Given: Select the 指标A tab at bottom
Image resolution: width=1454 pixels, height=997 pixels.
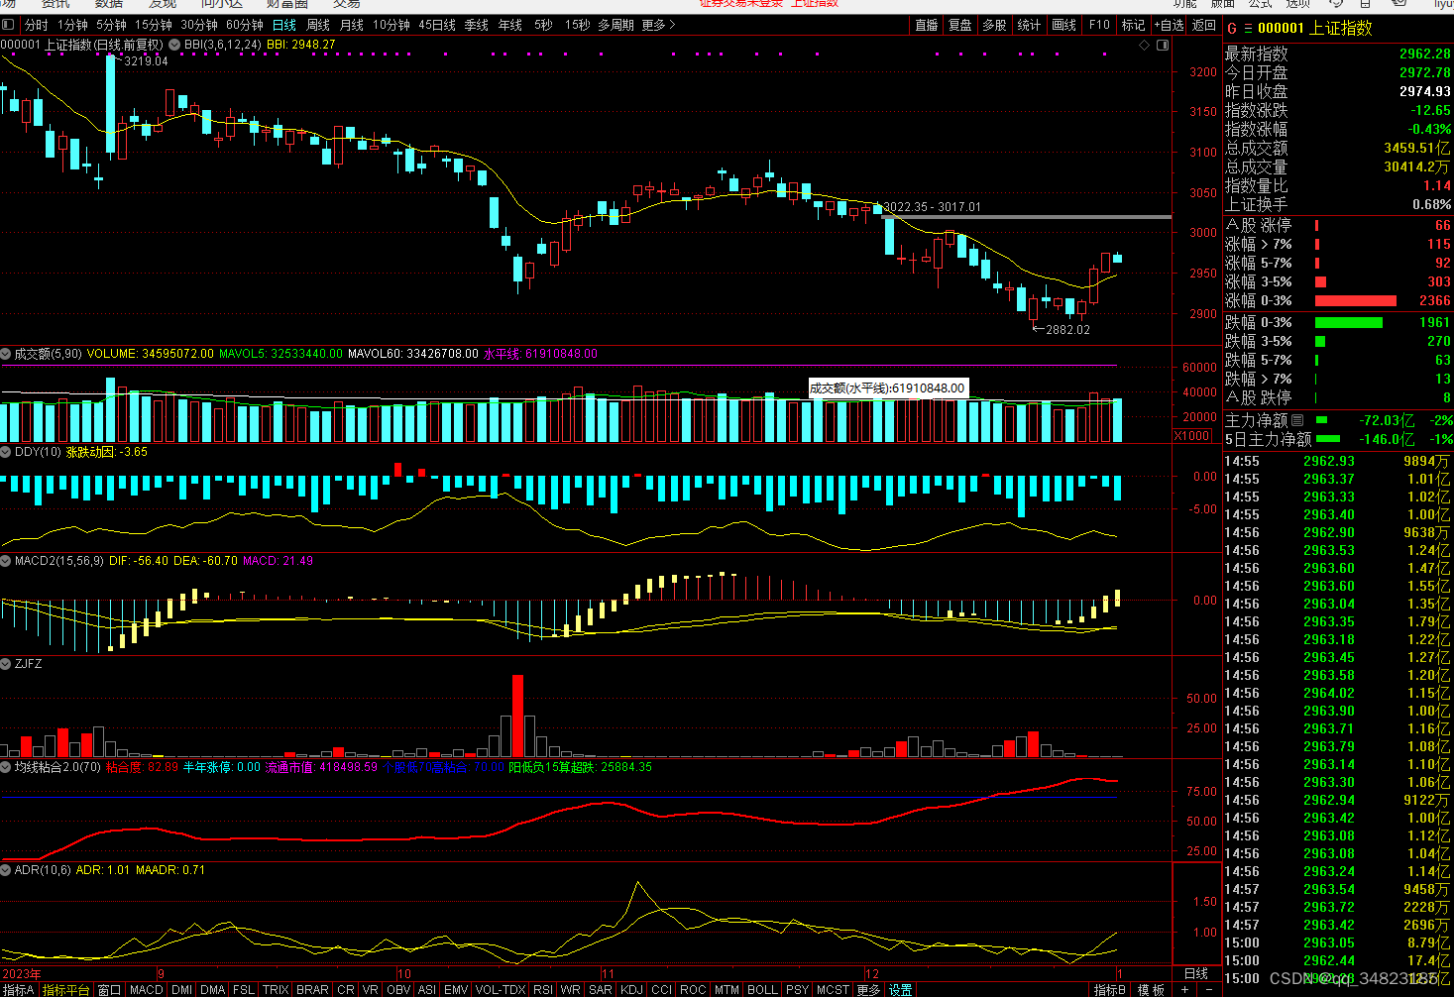Looking at the screenshot, I should [18, 989].
